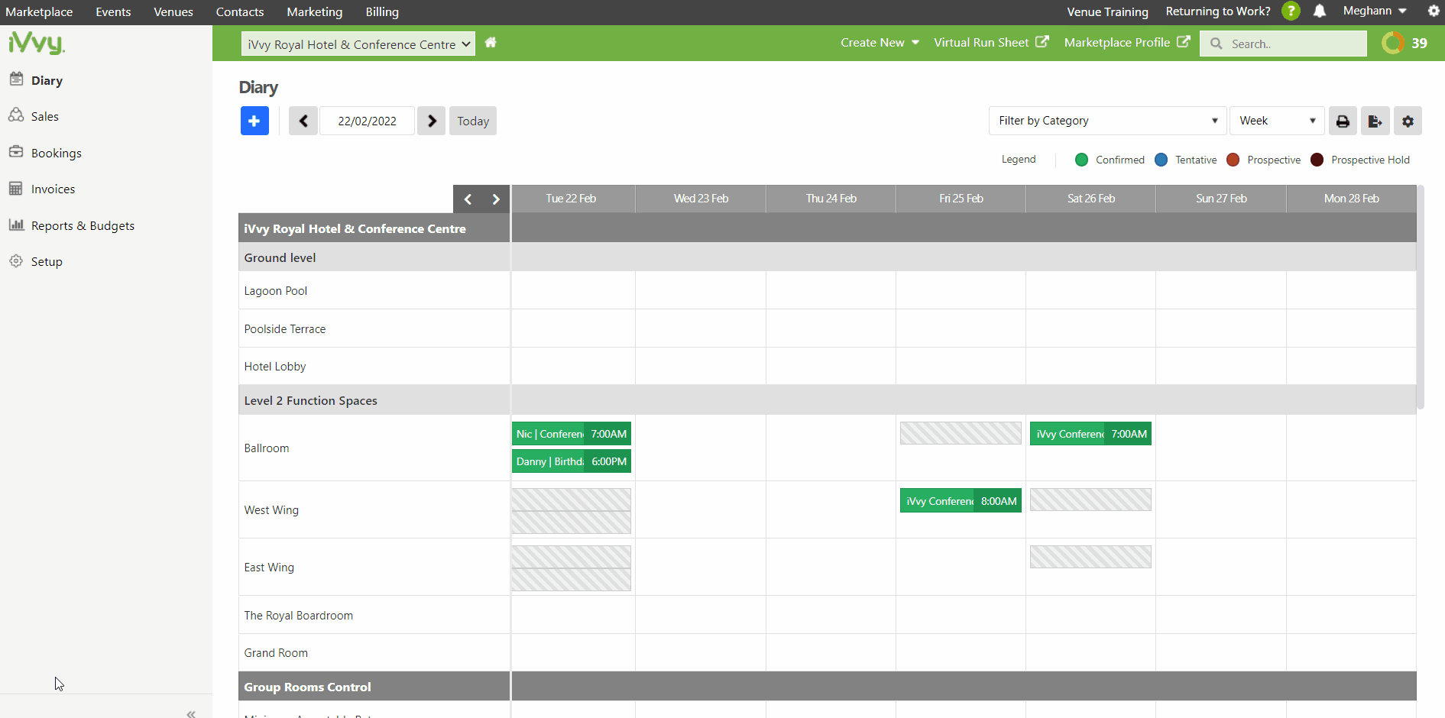Open the notifications bell
This screenshot has width=1445, height=718.
[1320, 11]
